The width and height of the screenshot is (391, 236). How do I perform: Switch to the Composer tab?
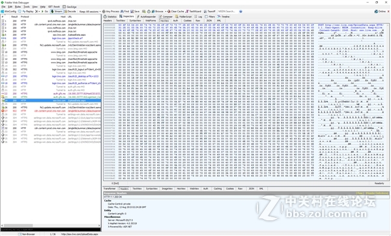pyautogui.click(x=166, y=16)
